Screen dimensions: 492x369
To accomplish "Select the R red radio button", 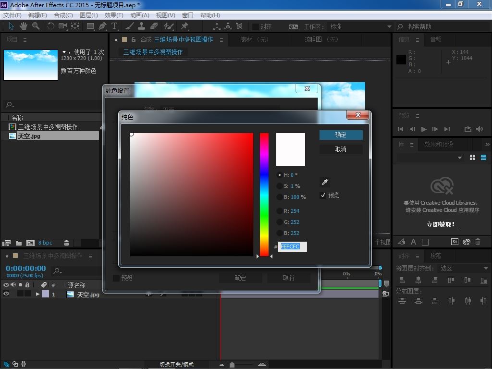I will (x=280, y=211).
